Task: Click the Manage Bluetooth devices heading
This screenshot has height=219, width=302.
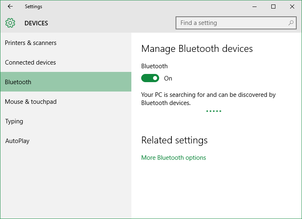Action: coord(197,49)
